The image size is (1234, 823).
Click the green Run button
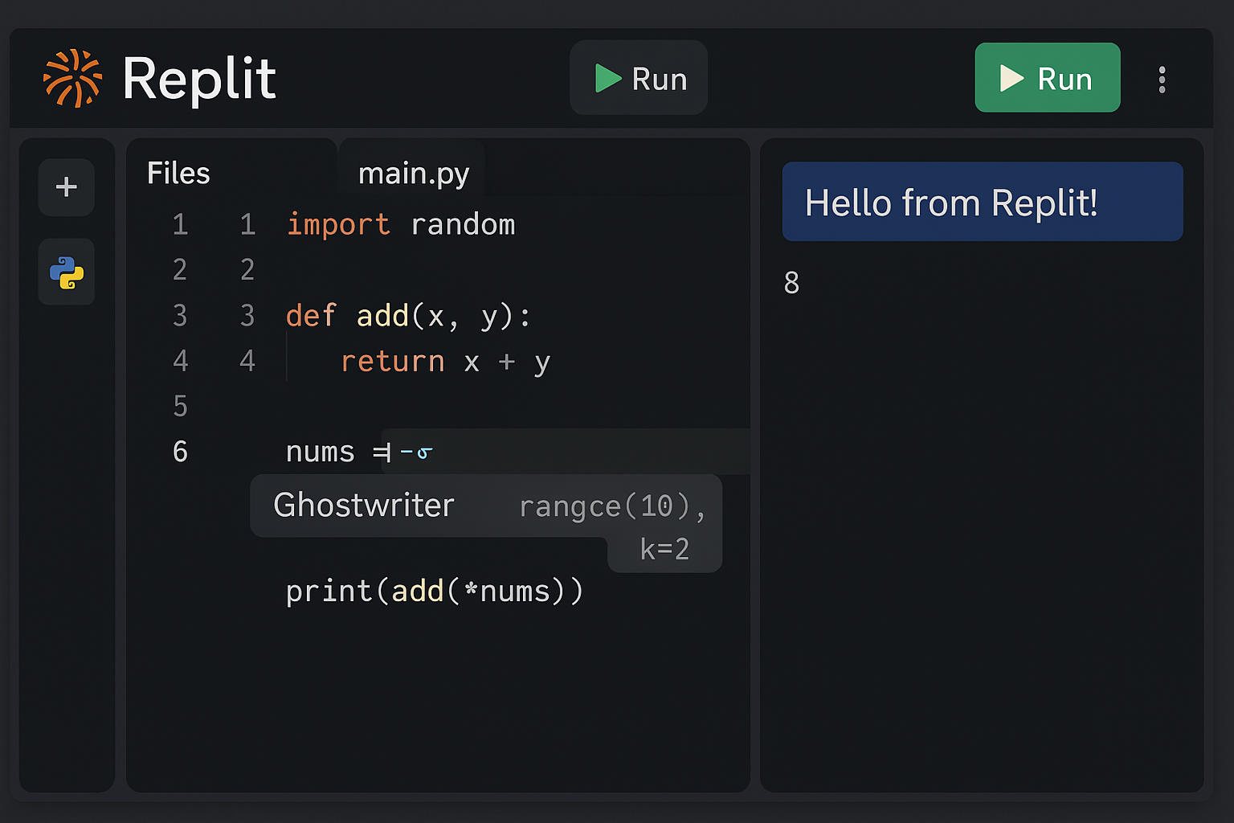click(1048, 78)
